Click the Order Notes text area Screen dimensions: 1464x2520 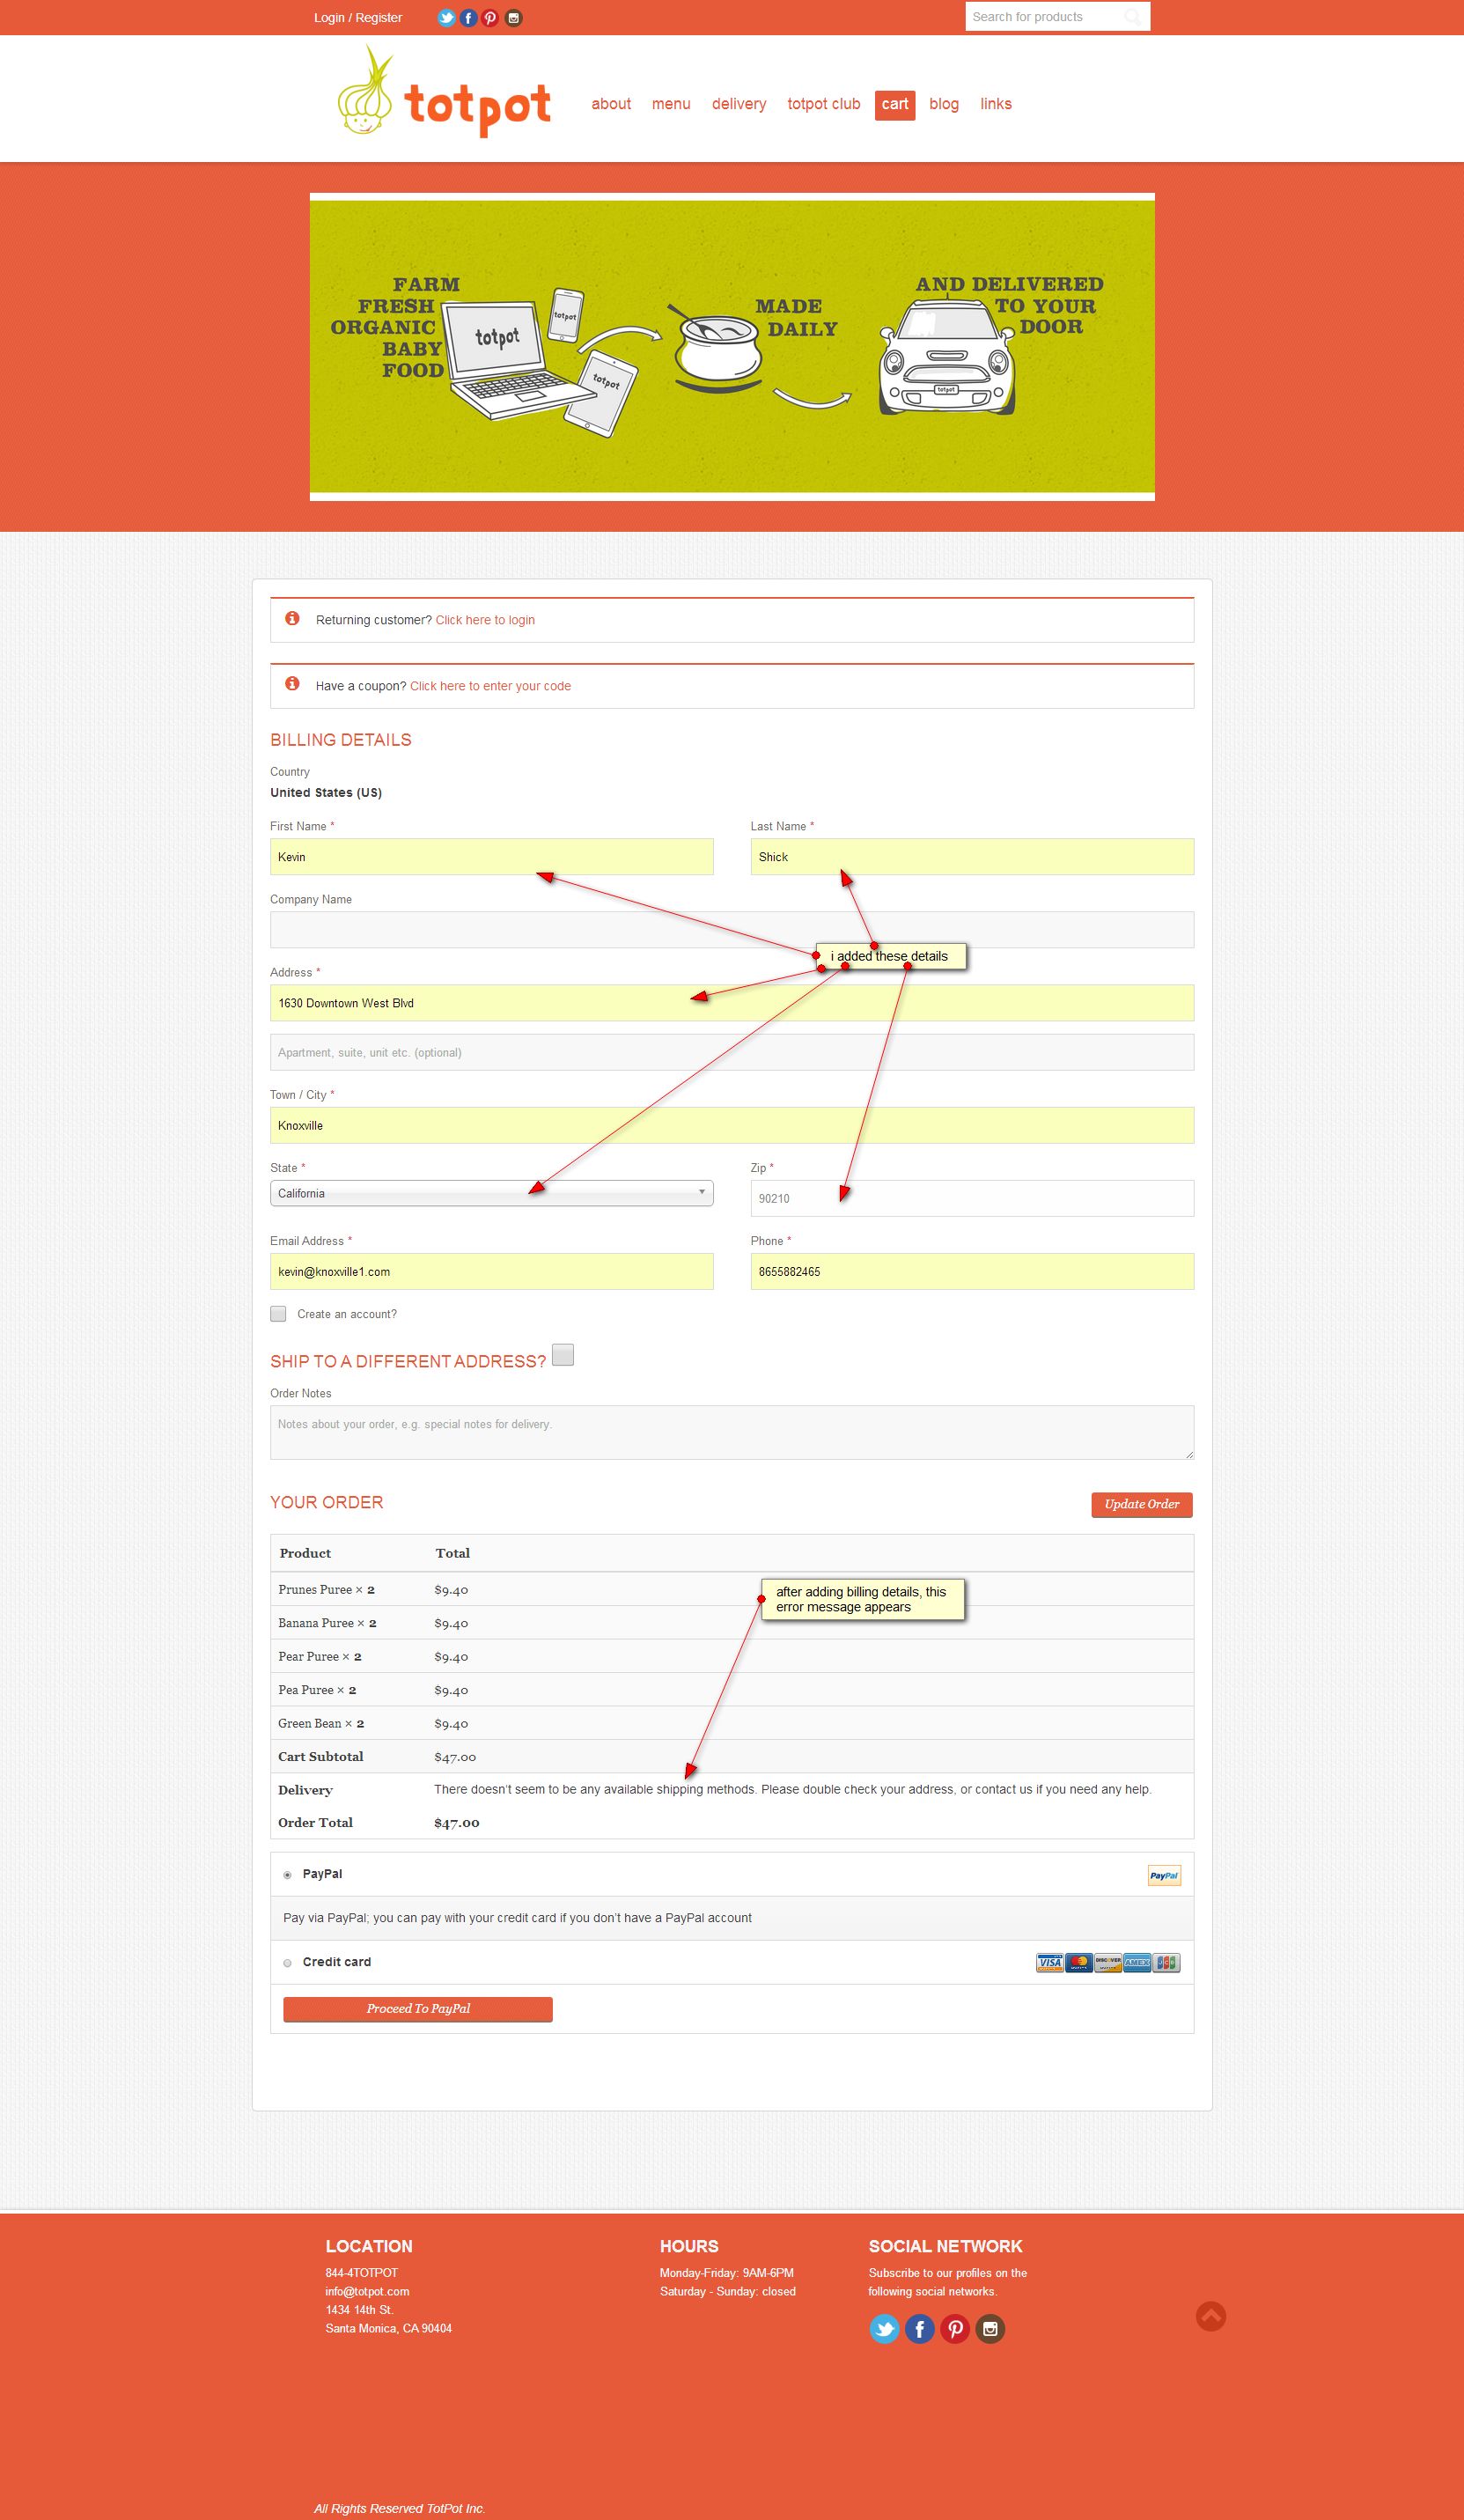(732, 1432)
